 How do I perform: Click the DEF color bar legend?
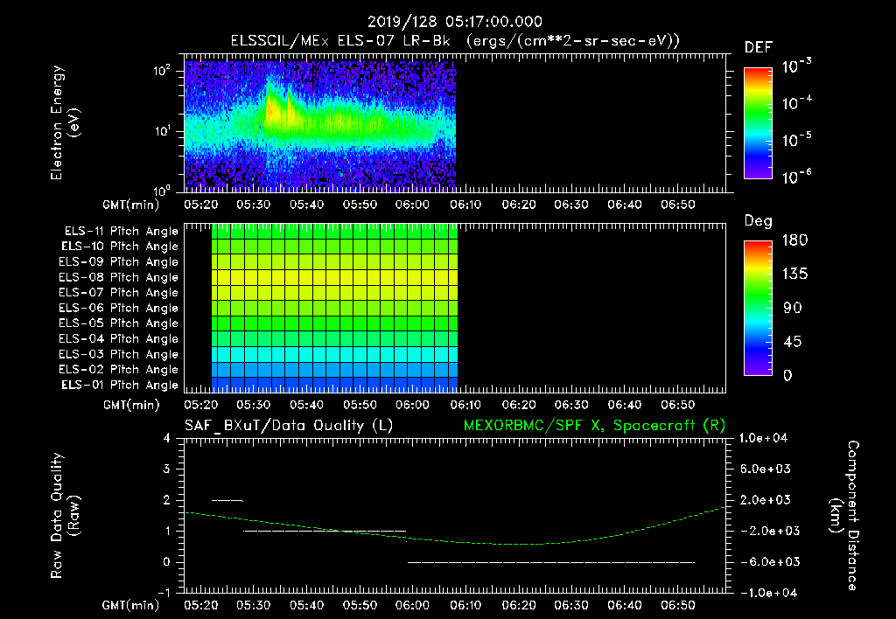(x=758, y=122)
